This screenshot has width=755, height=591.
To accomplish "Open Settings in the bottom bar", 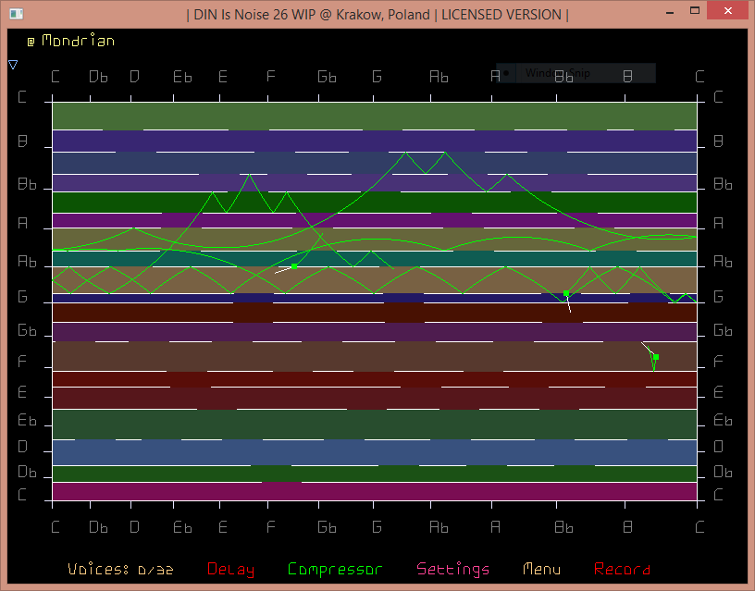I will (452, 570).
